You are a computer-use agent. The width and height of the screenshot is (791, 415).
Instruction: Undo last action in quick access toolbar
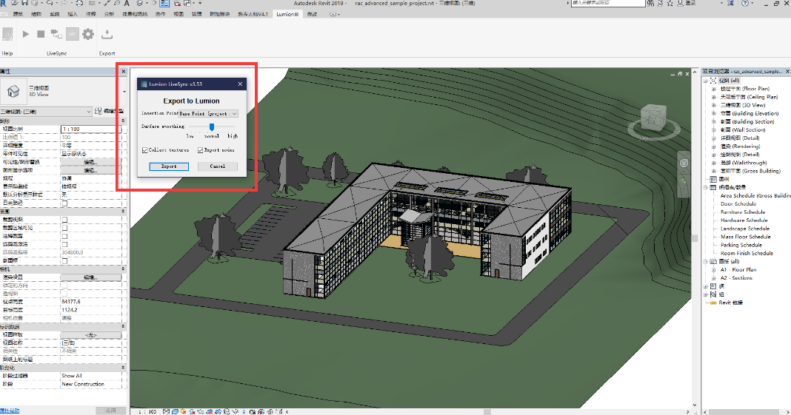[50, 3]
